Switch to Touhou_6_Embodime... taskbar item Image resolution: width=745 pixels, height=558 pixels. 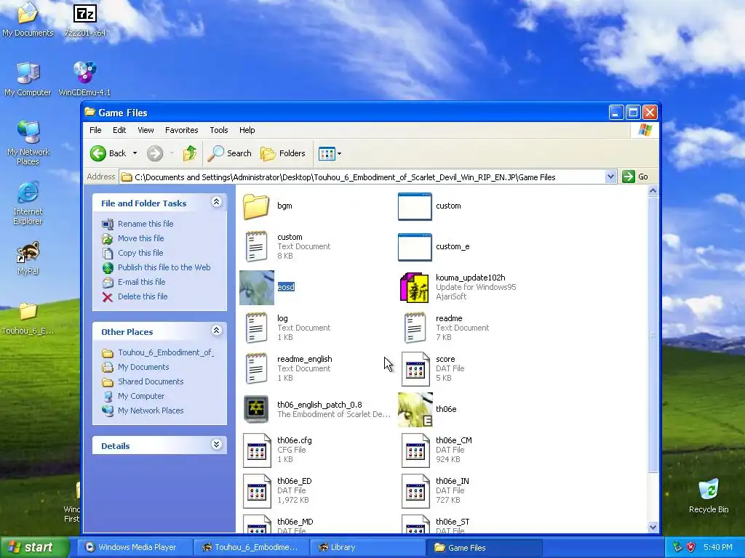(x=251, y=548)
